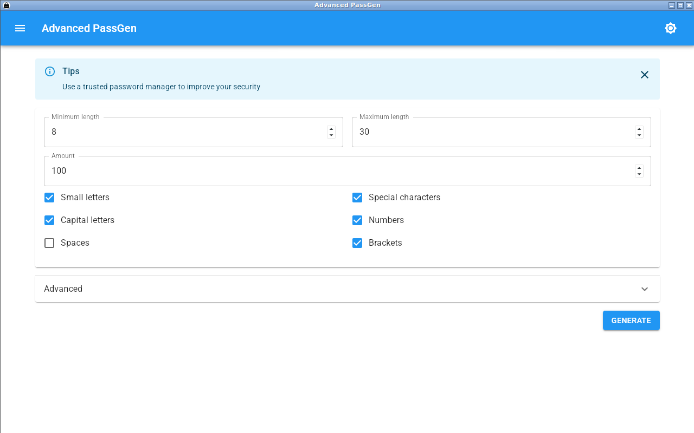The image size is (694, 433).
Task: Click the Tips info icon
Action: (x=50, y=71)
